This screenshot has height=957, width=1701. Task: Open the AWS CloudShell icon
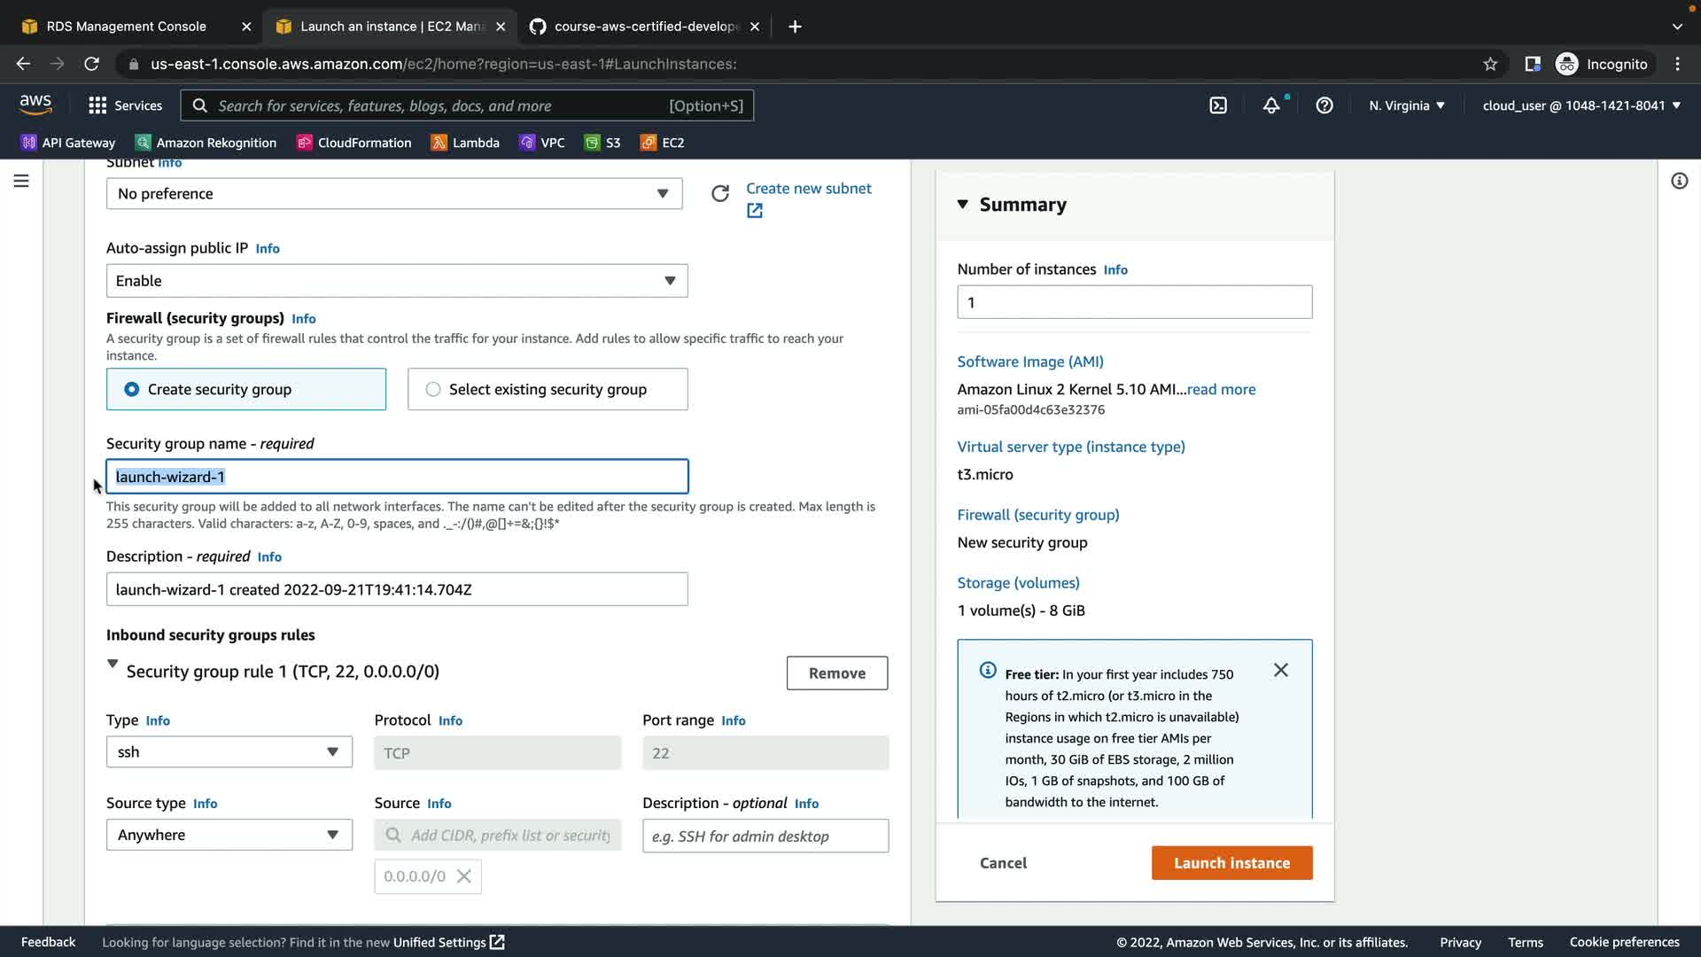[x=1218, y=105]
